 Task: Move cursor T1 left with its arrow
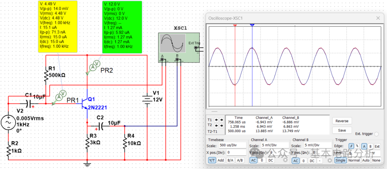click(217, 120)
